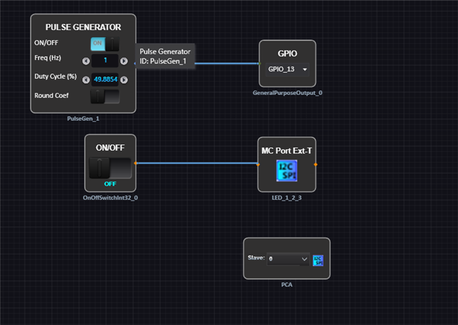This screenshot has height=325, width=458.
Task: Flip the ON/OFF block switch
Action: [x=110, y=168]
